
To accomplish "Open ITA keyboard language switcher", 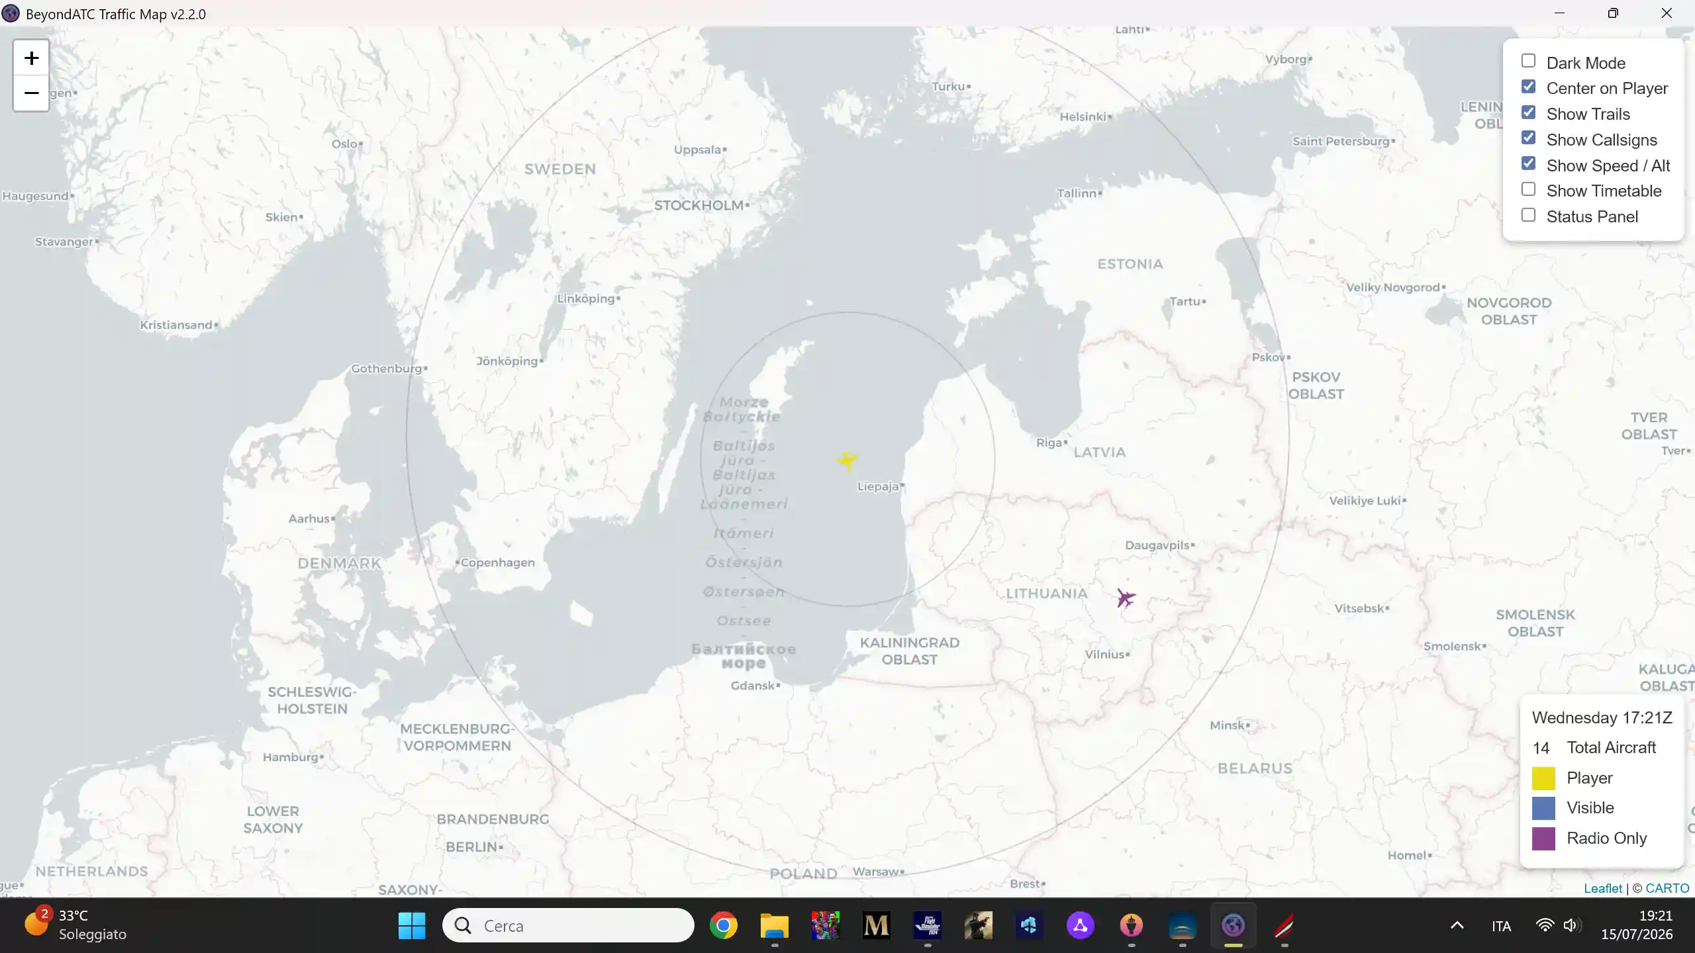I will (x=1501, y=926).
